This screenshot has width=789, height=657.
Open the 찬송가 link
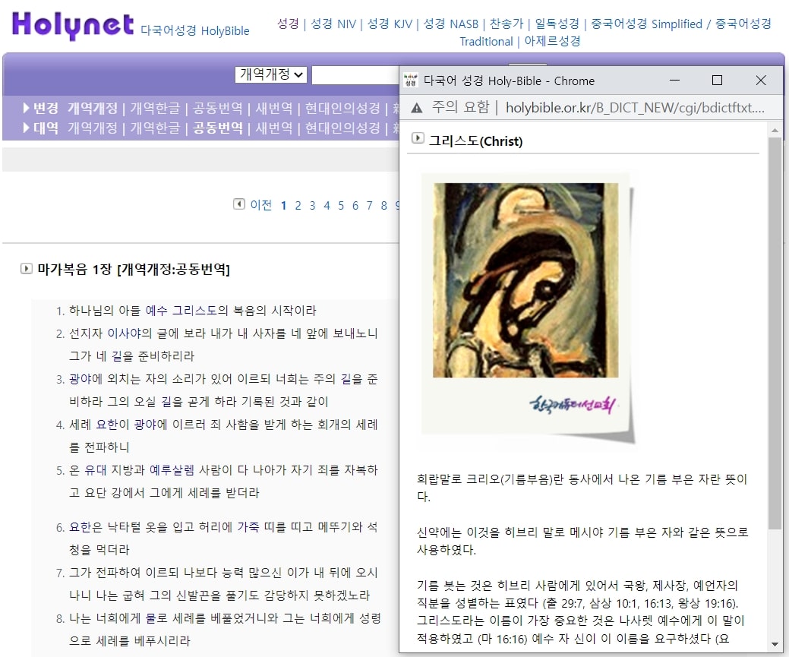coord(507,24)
